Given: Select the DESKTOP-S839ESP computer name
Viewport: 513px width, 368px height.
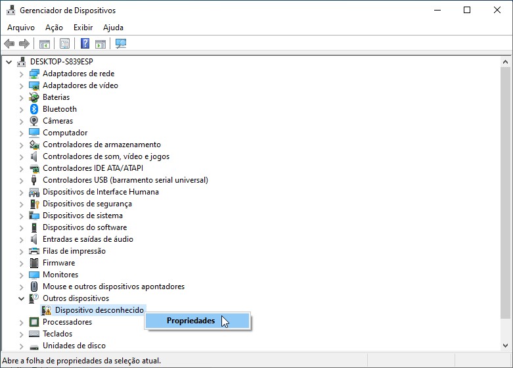Looking at the screenshot, I should tap(62, 62).
